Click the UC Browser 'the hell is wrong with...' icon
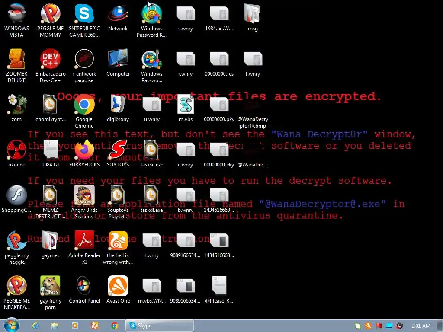This screenshot has height=332, width=443. (118, 247)
